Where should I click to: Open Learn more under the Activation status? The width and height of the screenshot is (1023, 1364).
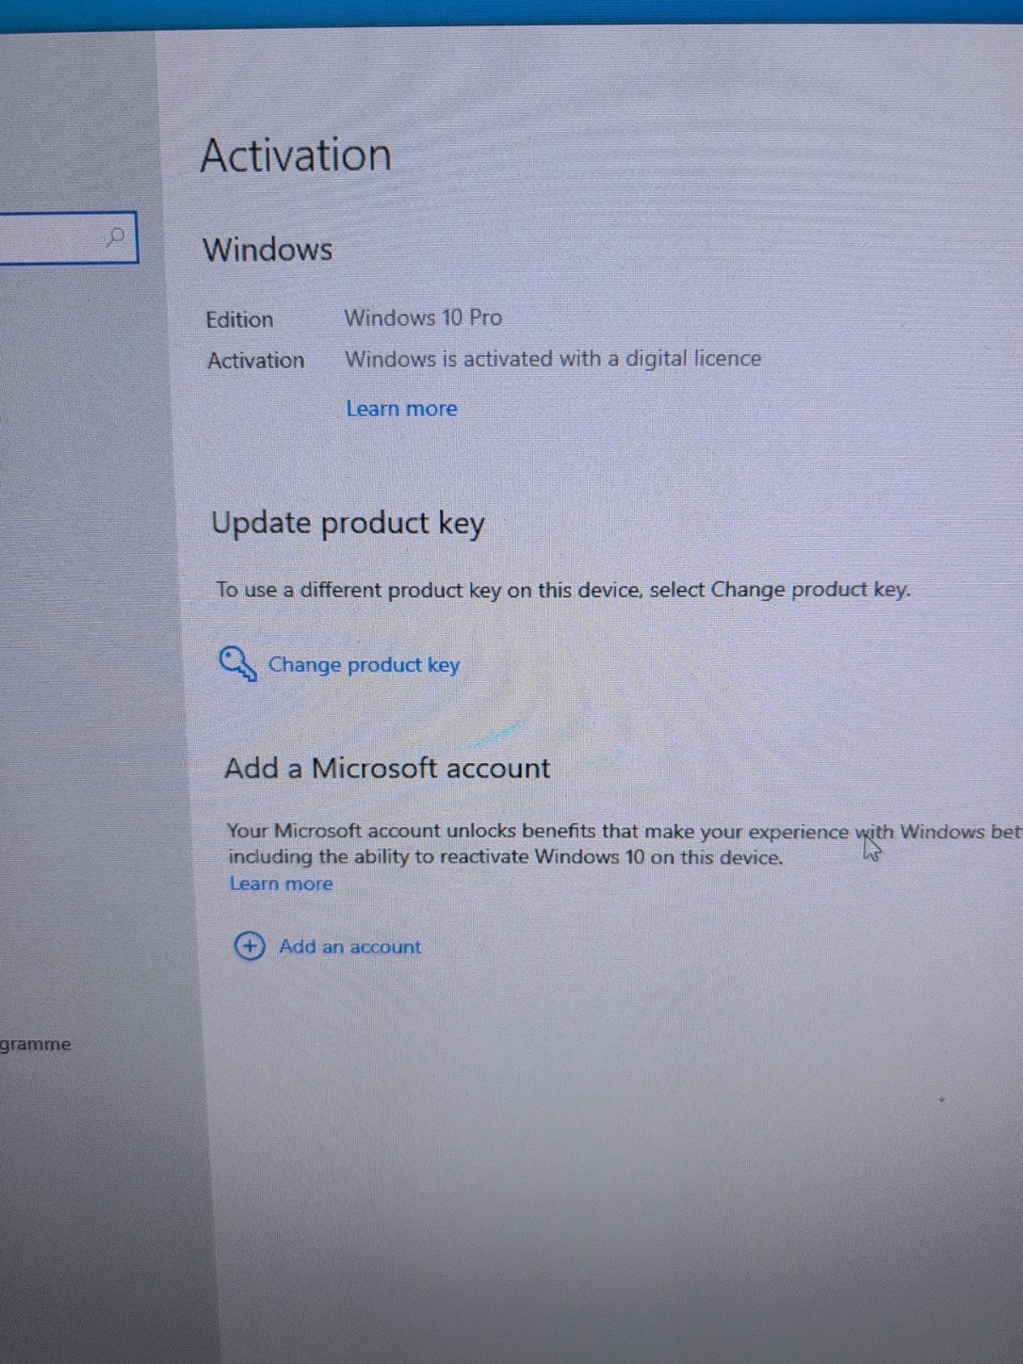click(402, 408)
